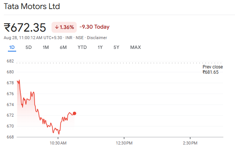This screenshot has width=235, height=152.
Task: Click the 12:30PM time axis label
Action: point(124,143)
